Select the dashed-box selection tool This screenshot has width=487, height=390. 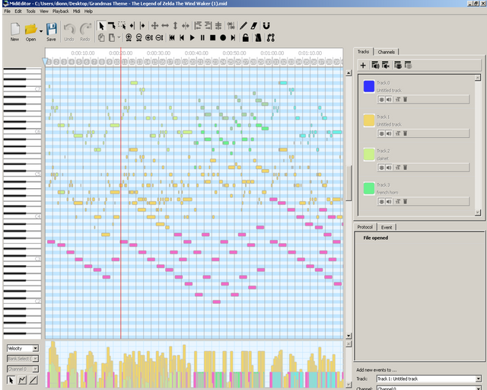point(122,25)
